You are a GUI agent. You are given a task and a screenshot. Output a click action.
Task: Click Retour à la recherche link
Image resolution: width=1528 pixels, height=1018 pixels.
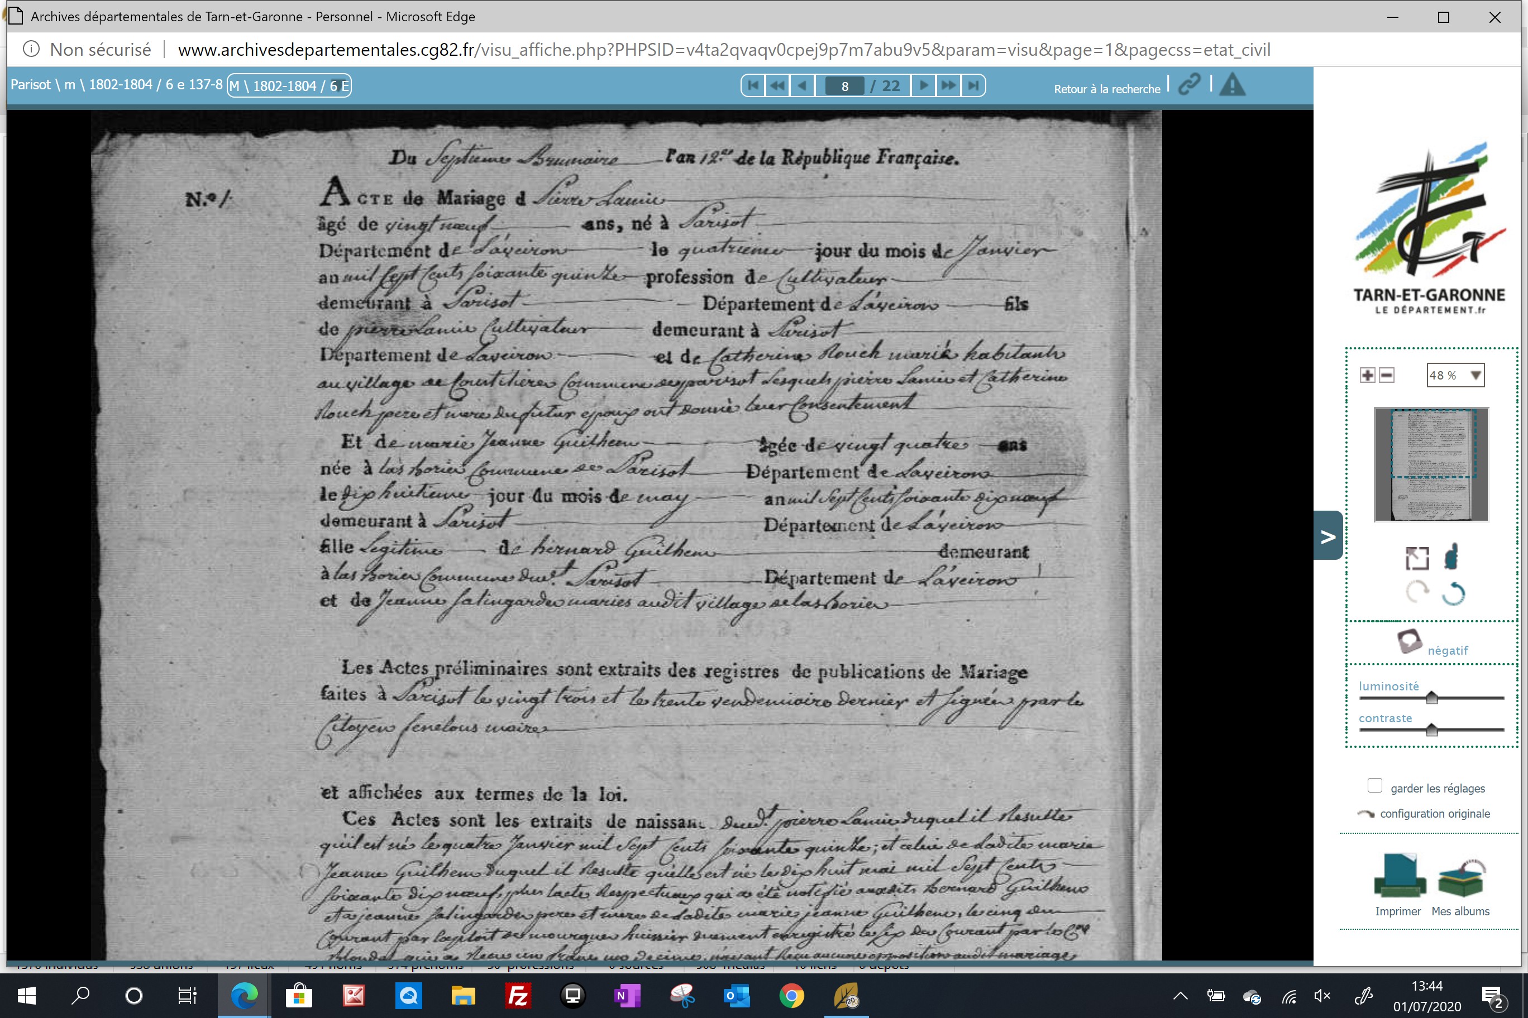(x=1107, y=89)
